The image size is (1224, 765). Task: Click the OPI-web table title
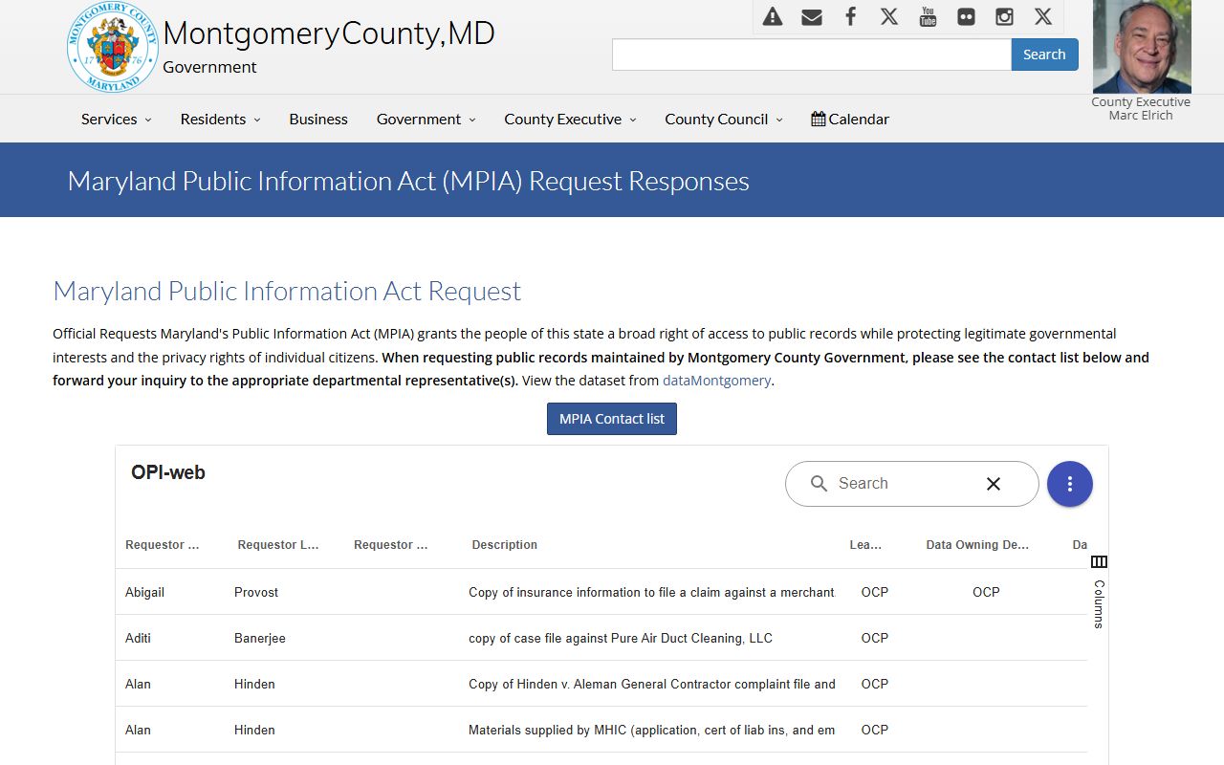168,472
